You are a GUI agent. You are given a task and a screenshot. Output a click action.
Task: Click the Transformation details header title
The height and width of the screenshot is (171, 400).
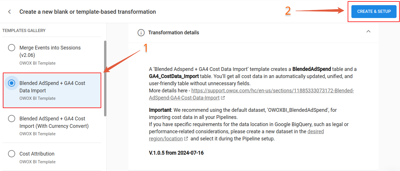pyautogui.click(x=174, y=33)
